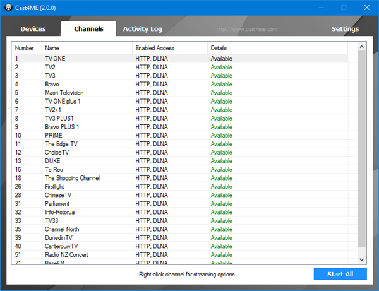Minimize the Cast4ME window
Image resolution: width=379 pixels, height=291 pixels.
pos(322,8)
